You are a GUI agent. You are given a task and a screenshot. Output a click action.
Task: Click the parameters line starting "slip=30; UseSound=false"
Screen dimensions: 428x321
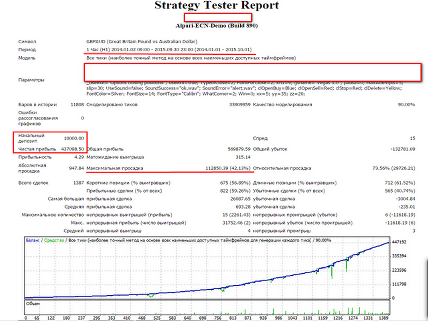coord(244,88)
